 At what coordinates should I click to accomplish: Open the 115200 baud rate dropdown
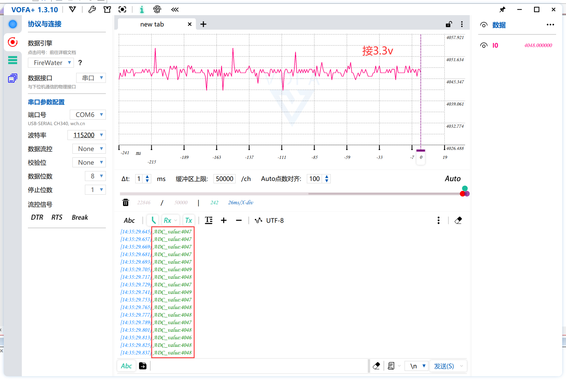click(x=86, y=135)
